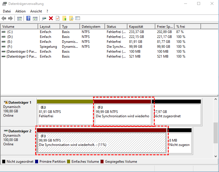The height and width of the screenshot is (172, 219).
Task: Click the disk pane vertical scrollbar thumb
Action: tap(216, 133)
